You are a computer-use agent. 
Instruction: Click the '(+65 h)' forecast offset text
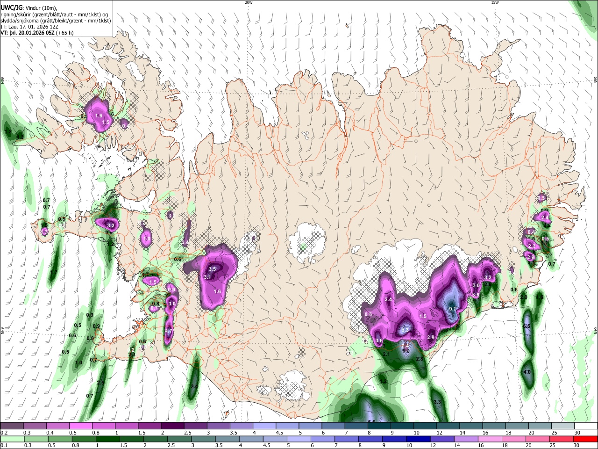pos(64,33)
